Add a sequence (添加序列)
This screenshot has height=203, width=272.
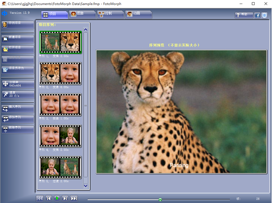[x=17, y=118]
